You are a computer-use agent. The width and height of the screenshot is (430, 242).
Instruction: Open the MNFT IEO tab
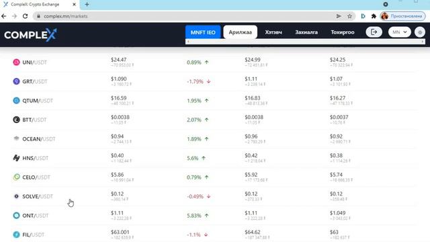[203, 32]
